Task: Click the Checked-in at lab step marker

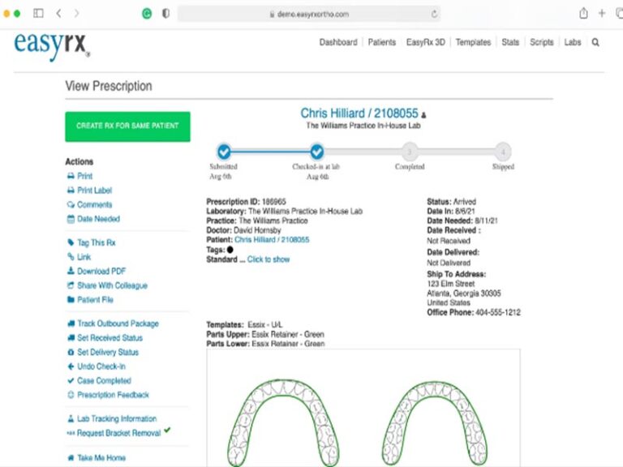Action: click(x=316, y=152)
